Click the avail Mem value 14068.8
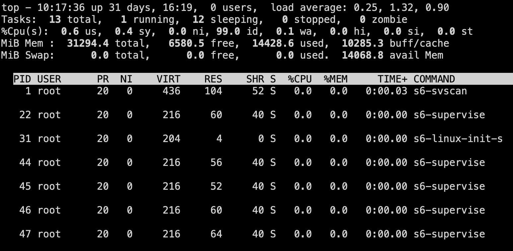 click(x=362, y=55)
